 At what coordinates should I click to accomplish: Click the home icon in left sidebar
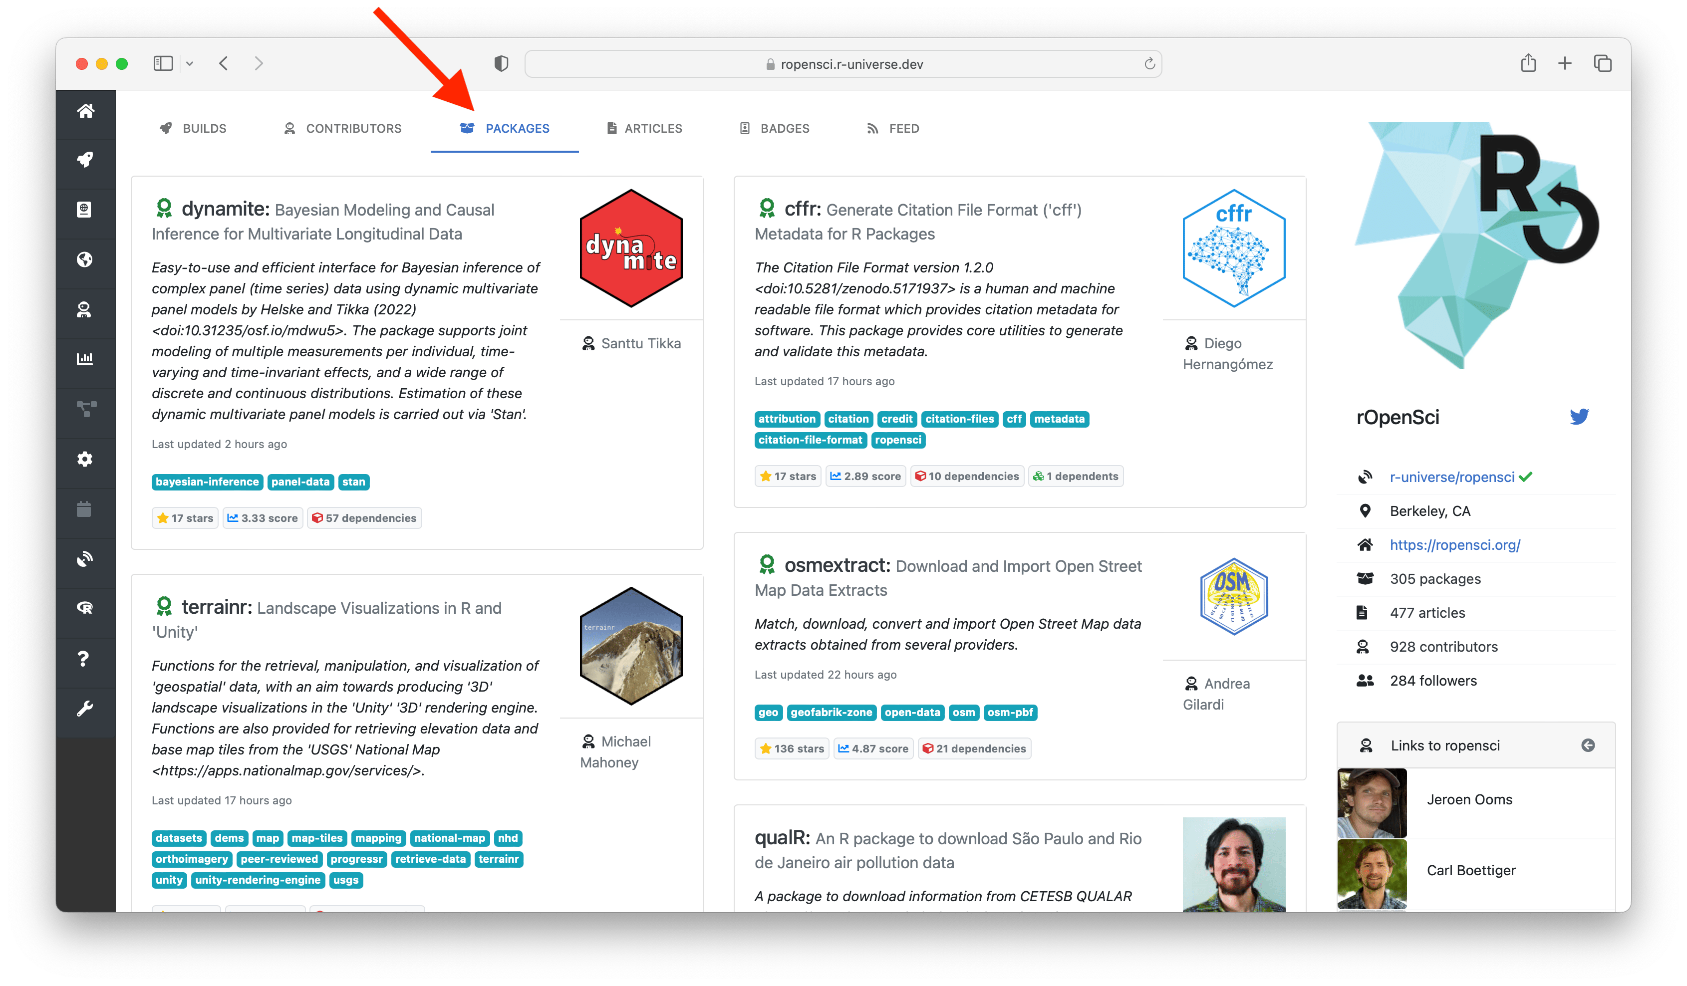click(85, 110)
